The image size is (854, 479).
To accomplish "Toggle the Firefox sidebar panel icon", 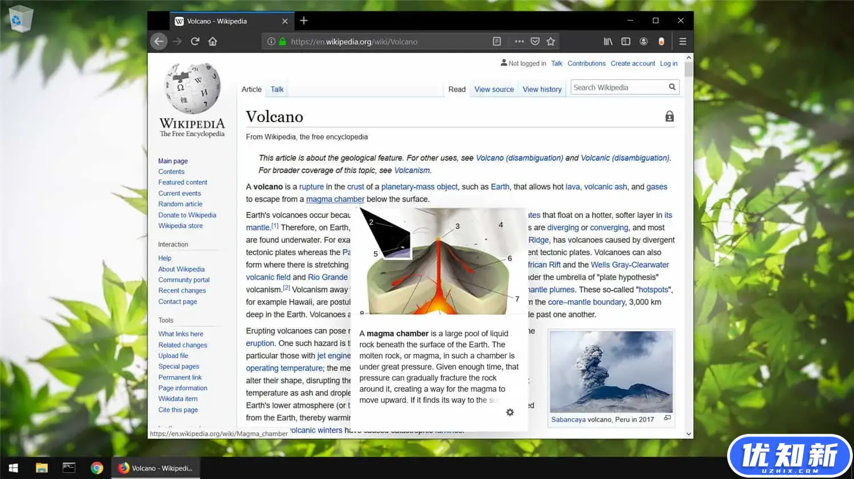I will click(626, 41).
